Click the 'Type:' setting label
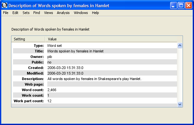 tap(39, 46)
